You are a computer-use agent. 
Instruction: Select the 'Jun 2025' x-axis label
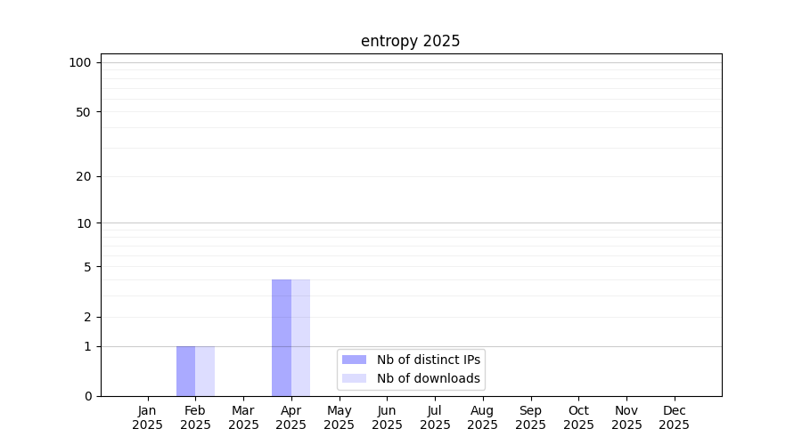click(x=387, y=417)
